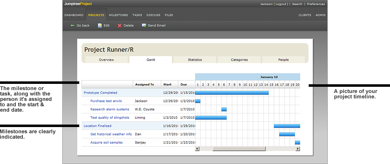Click day 7 in the timeline header
This screenshot has height=164, width=390.
point(229,85)
